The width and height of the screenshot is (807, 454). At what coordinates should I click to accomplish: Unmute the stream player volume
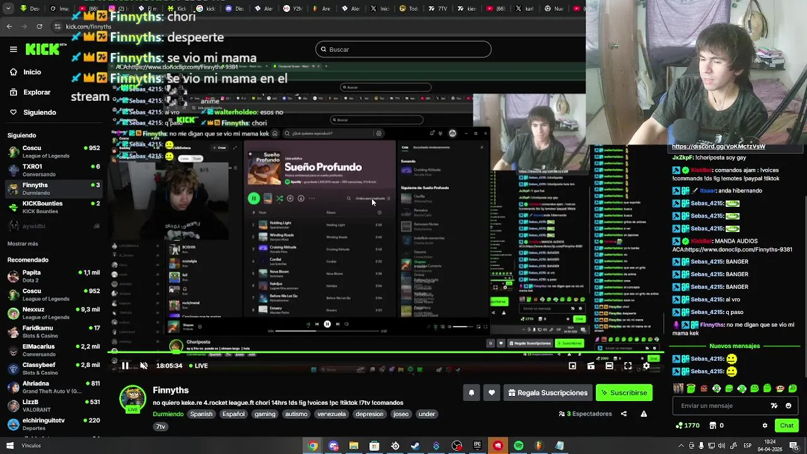tap(144, 366)
